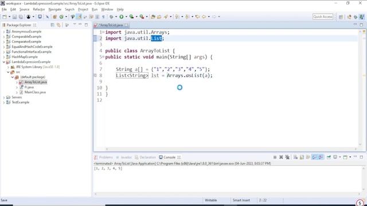The height and width of the screenshot is (206, 367).
Task: Click Clear Console icon
Action: [x=295, y=157]
